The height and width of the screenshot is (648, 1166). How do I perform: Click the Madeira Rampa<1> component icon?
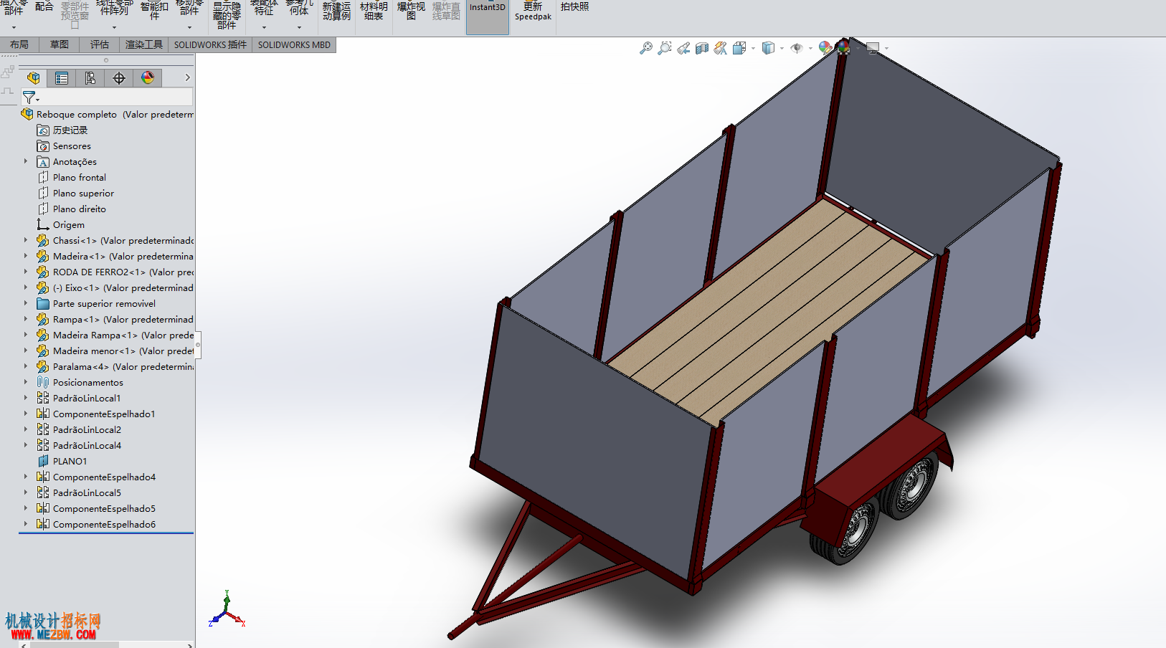[x=43, y=335]
